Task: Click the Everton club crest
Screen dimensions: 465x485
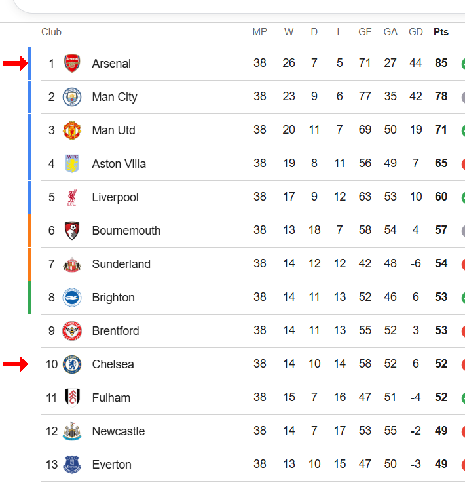Action: point(72,465)
